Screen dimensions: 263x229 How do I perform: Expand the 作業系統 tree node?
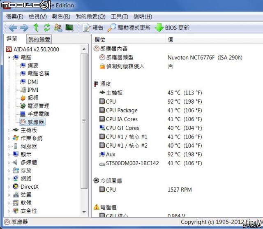coord(9,138)
